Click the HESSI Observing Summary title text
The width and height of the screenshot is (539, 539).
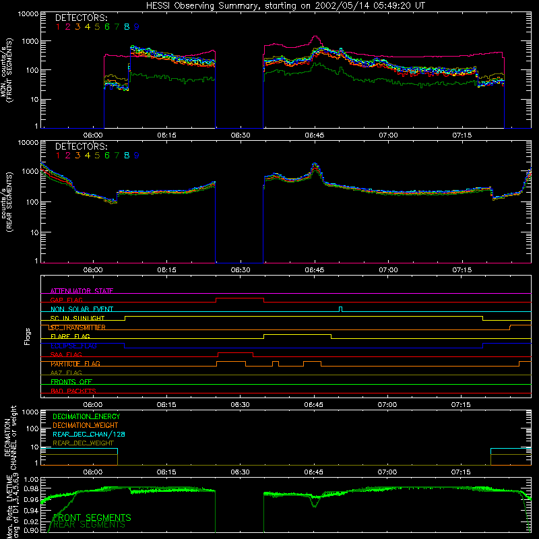coord(285,6)
